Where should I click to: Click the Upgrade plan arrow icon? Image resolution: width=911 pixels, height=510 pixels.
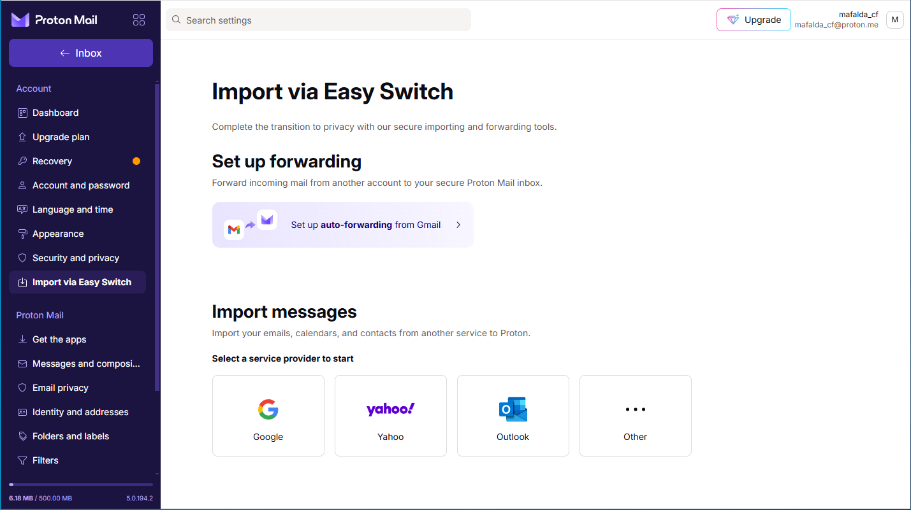click(22, 137)
